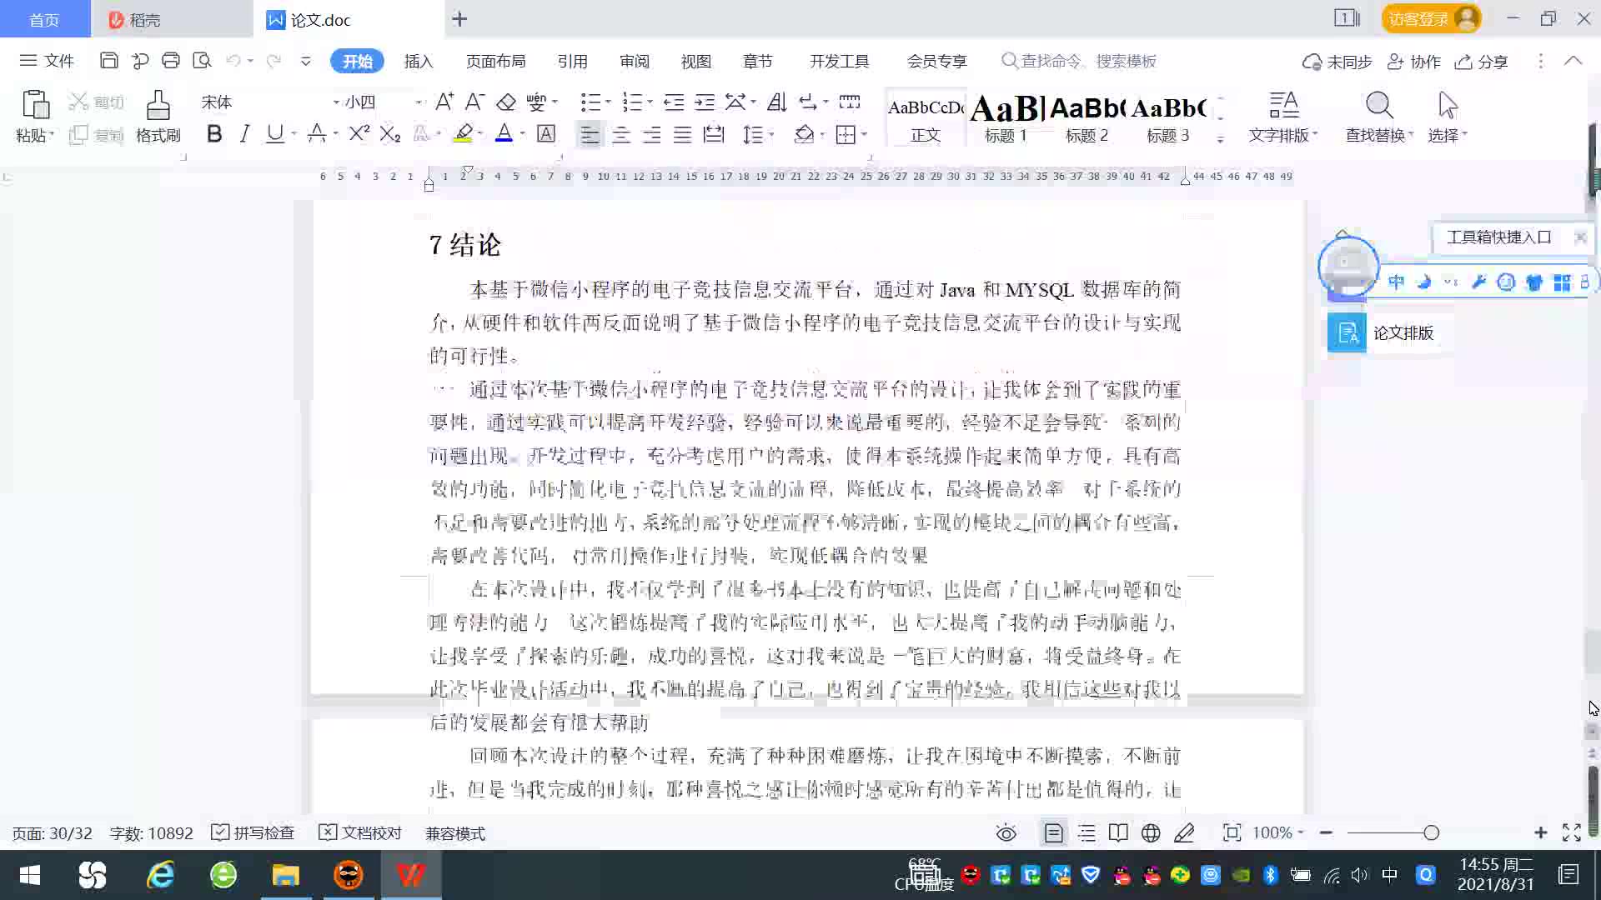Expand bullet list dropdown arrow
The image size is (1601, 900).
tap(608, 102)
